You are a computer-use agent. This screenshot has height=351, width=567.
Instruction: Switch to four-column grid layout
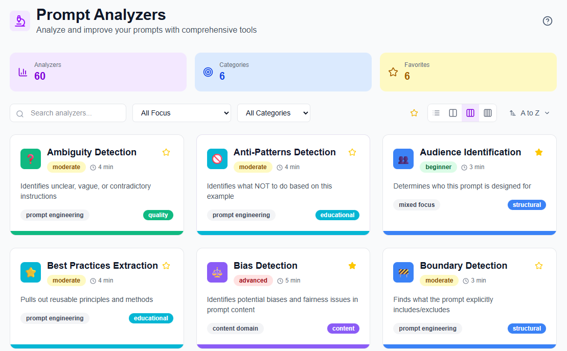487,112
